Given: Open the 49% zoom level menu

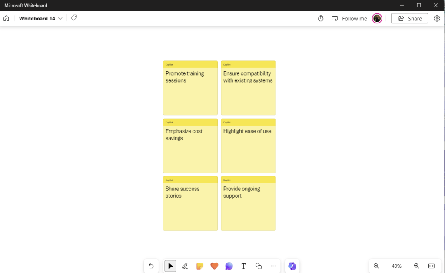Looking at the screenshot, I should 396,266.
